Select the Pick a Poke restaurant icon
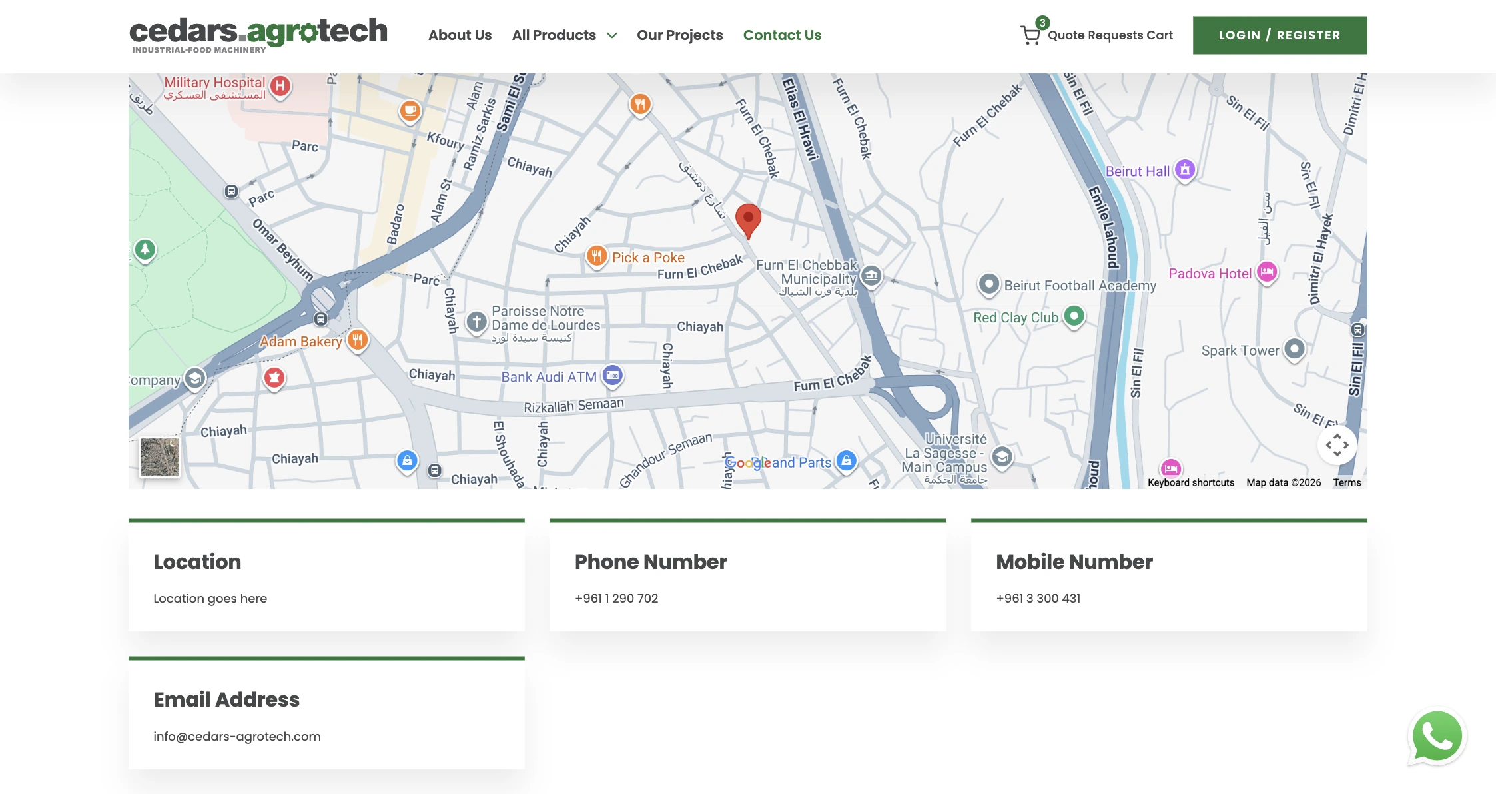Viewport: 1496px width, 794px height. click(x=596, y=256)
